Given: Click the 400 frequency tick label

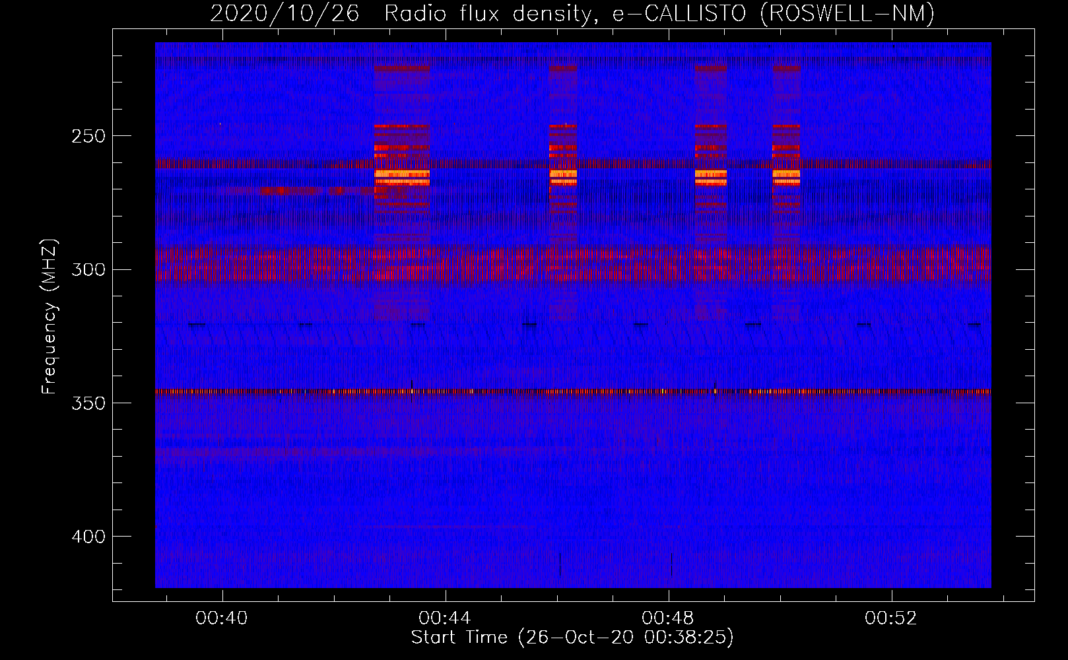Looking at the screenshot, I should pos(88,537).
